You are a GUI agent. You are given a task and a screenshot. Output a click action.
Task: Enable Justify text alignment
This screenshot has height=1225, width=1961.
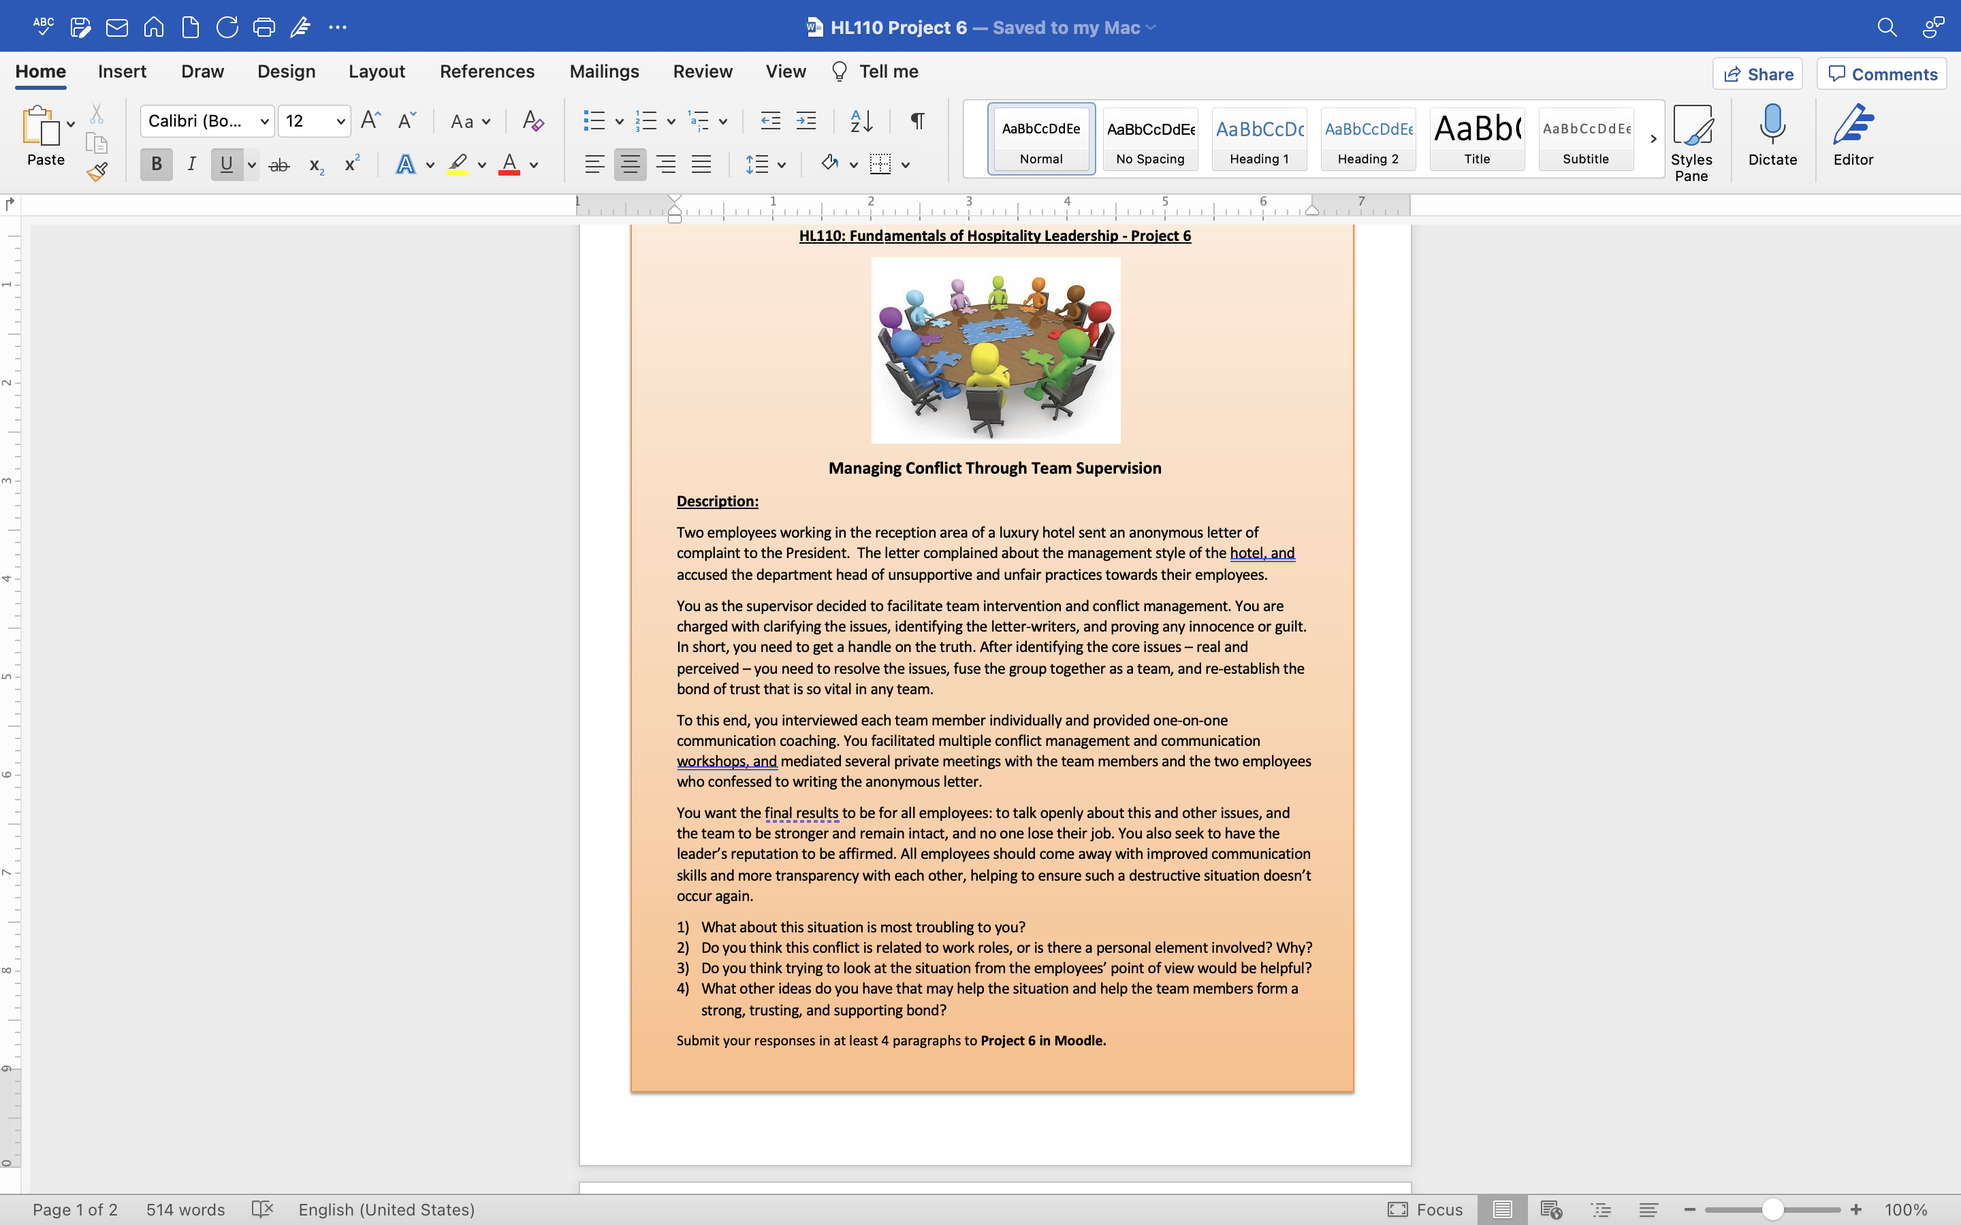coord(701,165)
